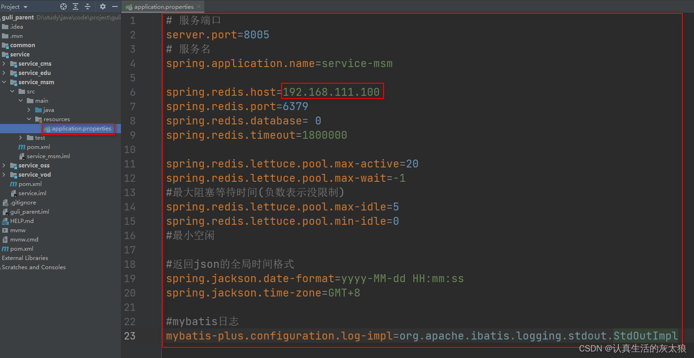Click StdOutImpl in mybatis-plus log-impl line
The image size is (694, 358).
(x=646, y=336)
